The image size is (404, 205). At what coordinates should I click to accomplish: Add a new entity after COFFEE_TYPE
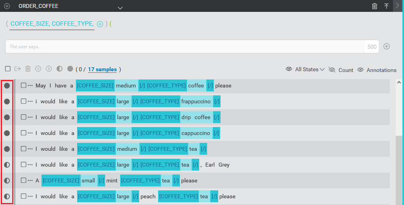100,24
